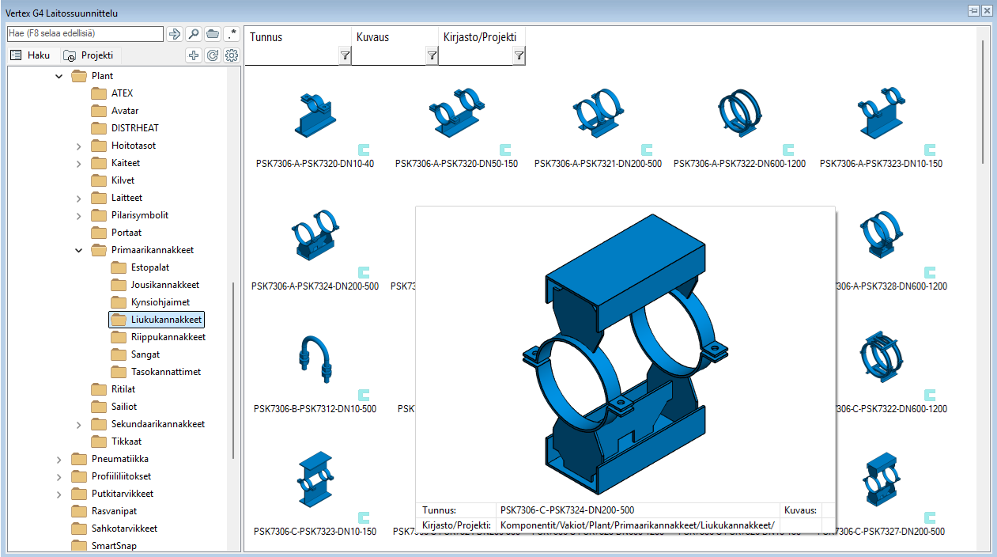Click the Hae search input field

tap(83, 33)
